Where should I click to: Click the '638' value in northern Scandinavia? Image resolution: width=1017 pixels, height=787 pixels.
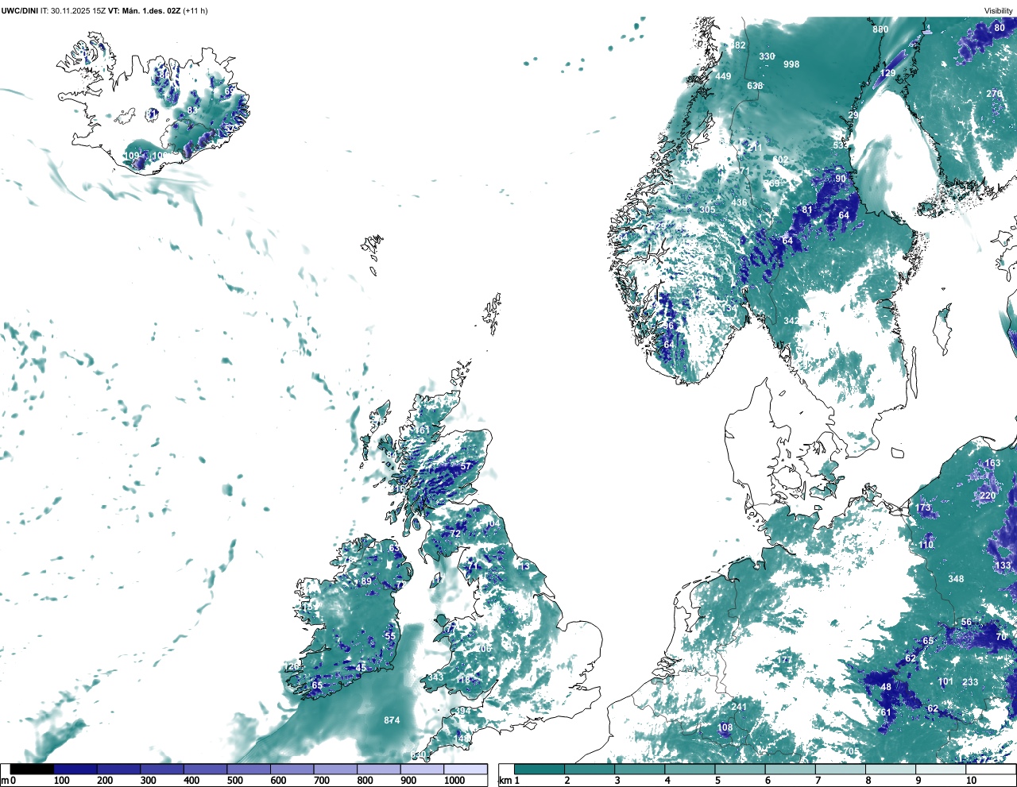pos(755,86)
